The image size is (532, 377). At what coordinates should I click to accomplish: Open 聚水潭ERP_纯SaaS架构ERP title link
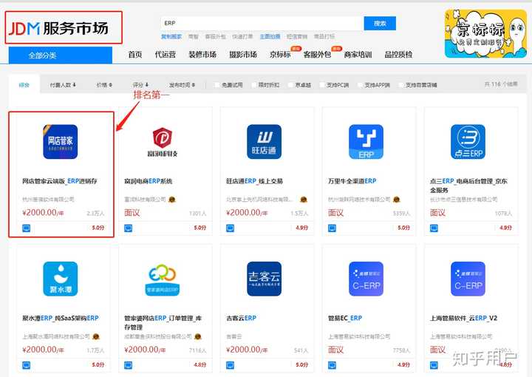click(61, 319)
